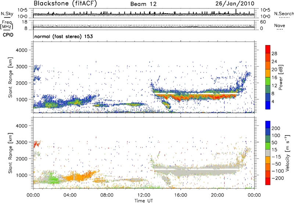The width and height of the screenshot is (294, 203).
Task: Click the "18" frequency axis tick label
Action: tap(25, 22)
